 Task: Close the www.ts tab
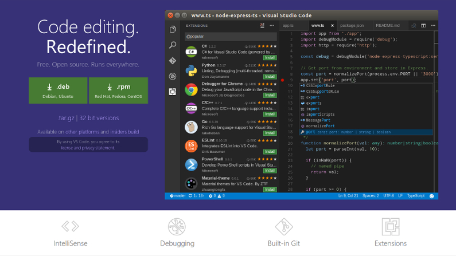point(333,26)
